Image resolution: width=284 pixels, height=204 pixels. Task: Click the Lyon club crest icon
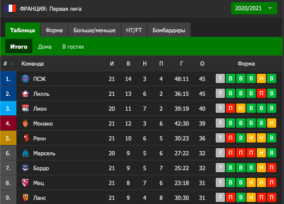(x=25, y=109)
